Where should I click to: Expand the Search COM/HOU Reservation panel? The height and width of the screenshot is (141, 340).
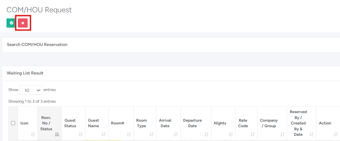click(37, 45)
